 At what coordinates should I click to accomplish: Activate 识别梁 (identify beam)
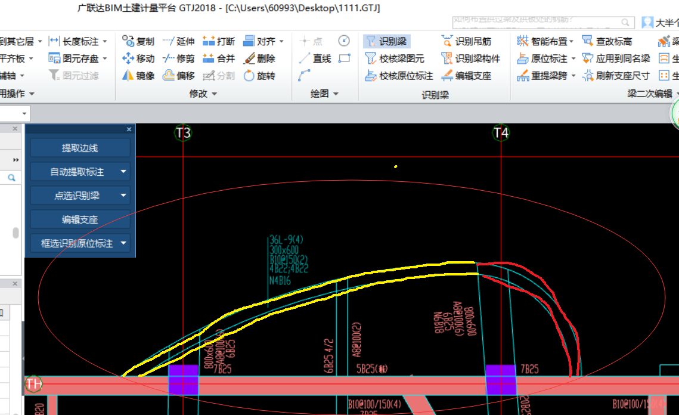tap(386, 41)
